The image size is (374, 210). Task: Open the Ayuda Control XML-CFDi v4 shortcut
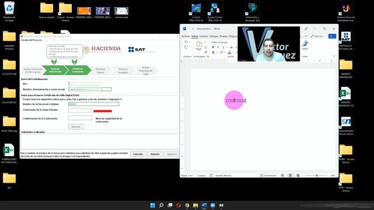tap(214, 12)
